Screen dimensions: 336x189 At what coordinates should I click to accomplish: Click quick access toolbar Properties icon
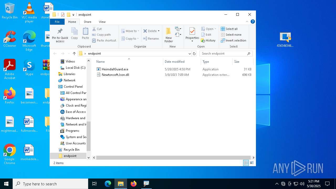tap(63, 15)
